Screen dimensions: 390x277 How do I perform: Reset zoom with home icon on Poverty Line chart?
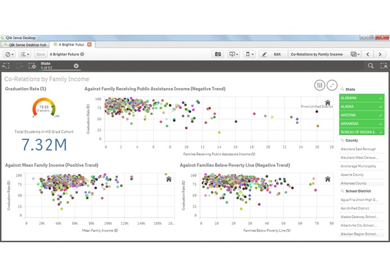[x=328, y=179]
